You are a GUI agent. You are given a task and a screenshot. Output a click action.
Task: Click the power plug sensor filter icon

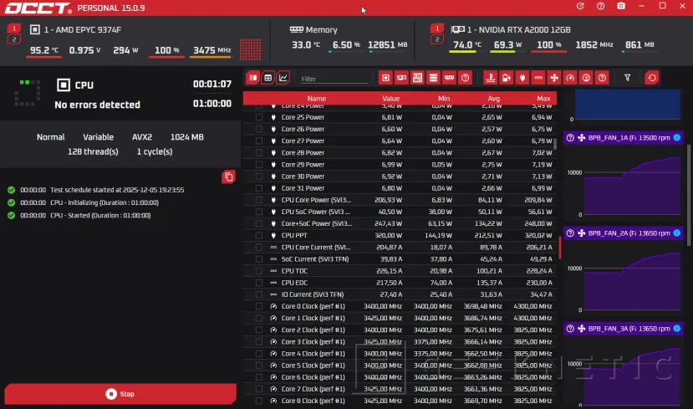point(522,78)
